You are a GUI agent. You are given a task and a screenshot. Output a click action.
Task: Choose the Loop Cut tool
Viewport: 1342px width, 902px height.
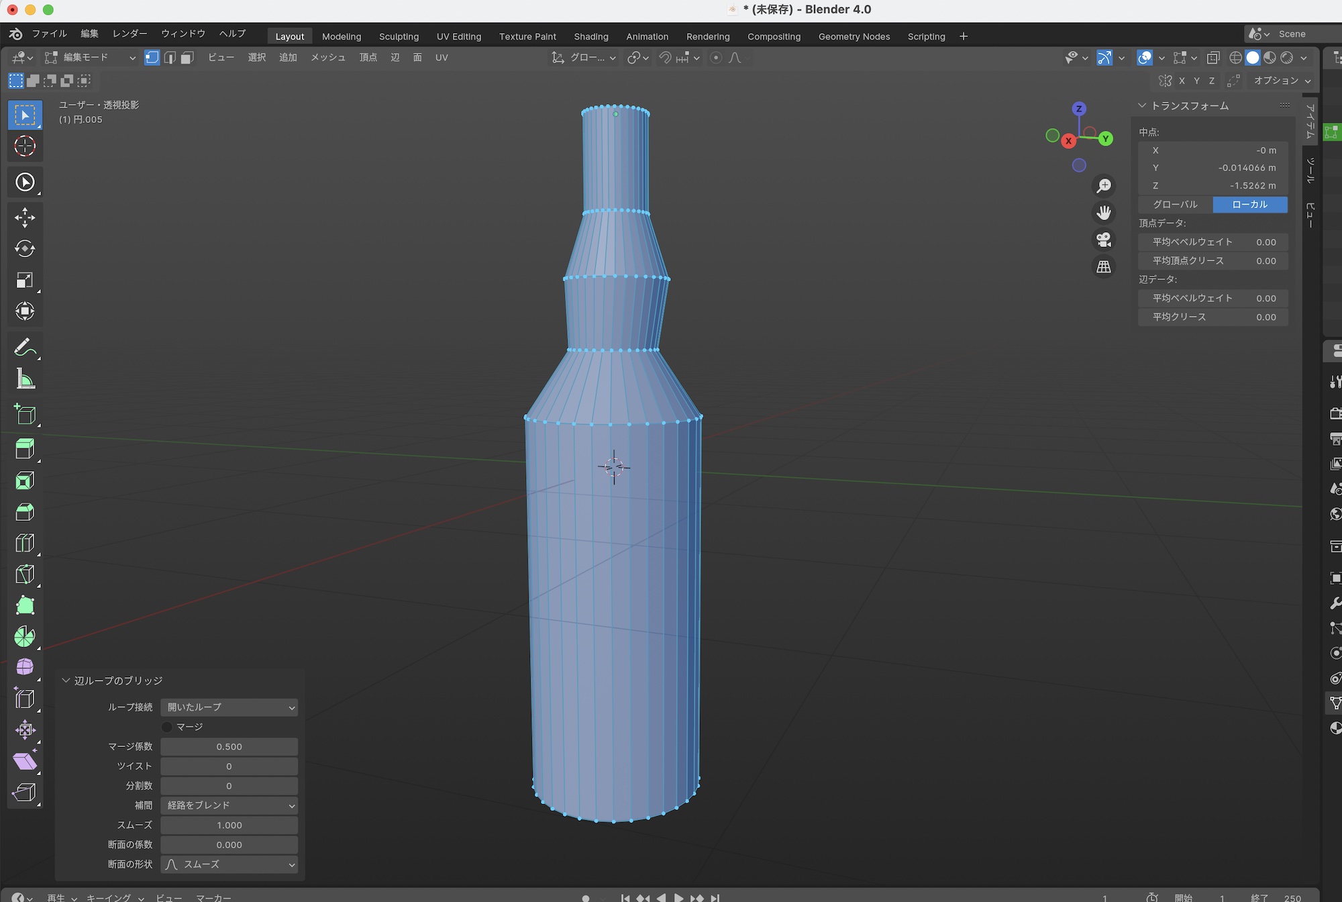click(x=25, y=543)
